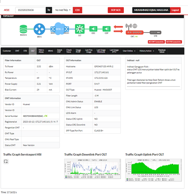This screenshot has height=196, width=188.
Task: Click the icon under Traffic Graph Serviceport HSI
Action: pyautogui.click(x=6, y=162)
